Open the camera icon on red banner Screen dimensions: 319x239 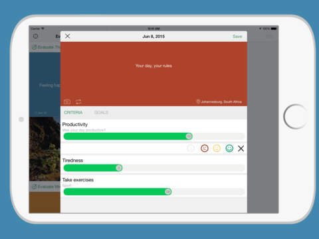[67, 102]
